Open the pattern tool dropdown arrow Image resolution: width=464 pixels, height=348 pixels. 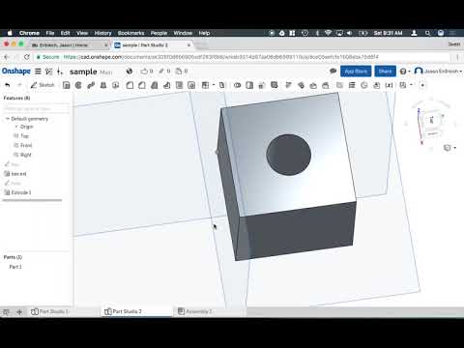[x=214, y=85]
